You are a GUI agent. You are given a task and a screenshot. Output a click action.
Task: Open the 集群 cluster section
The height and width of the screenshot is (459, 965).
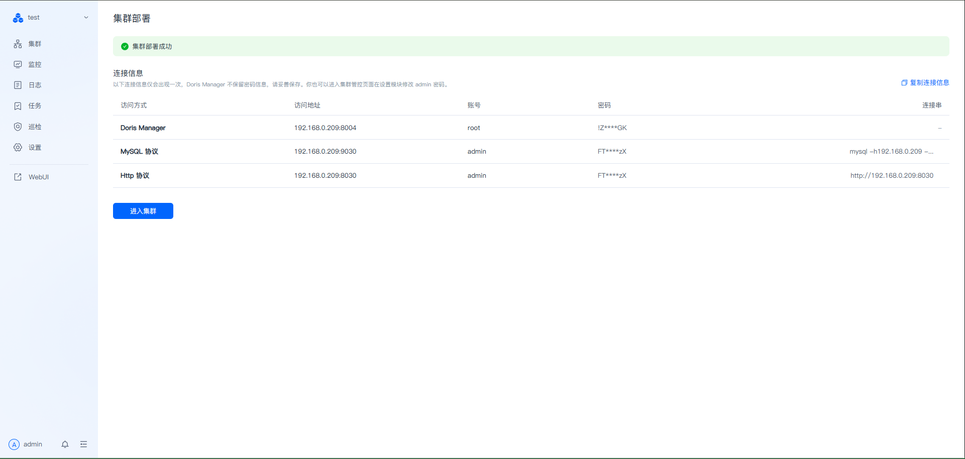[x=35, y=44]
